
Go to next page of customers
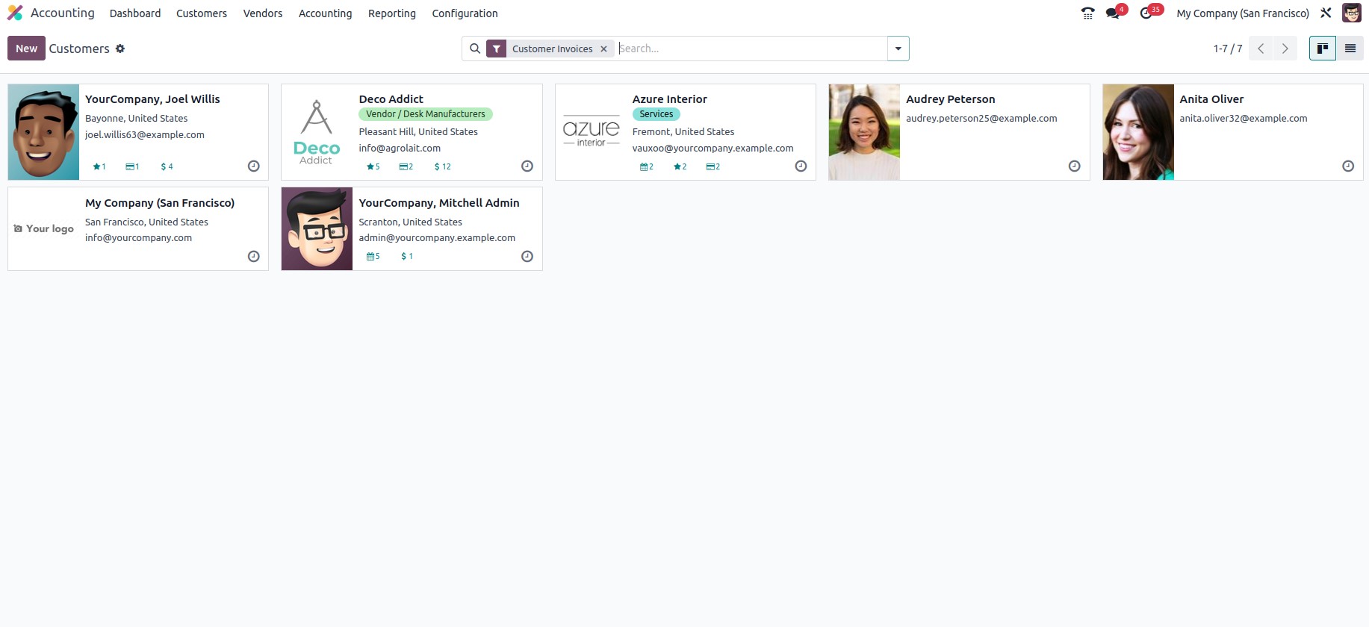pos(1285,49)
